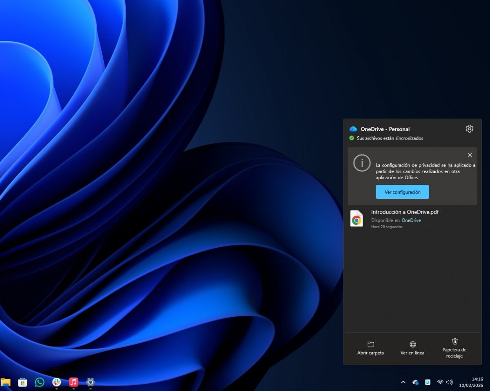Click the info icon on the privacy notification

[362, 163]
